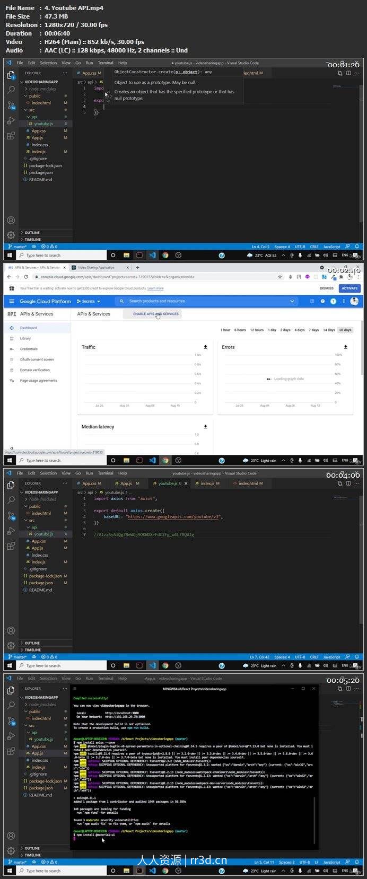Click source control sync icon in the 00:04:00 status bar
This screenshot has width=367, height=879.
coord(34,657)
